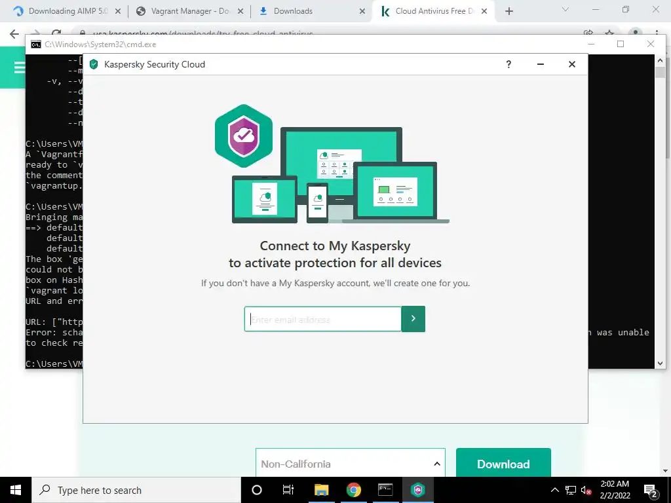Close the Downloads browser tab

(x=362, y=12)
